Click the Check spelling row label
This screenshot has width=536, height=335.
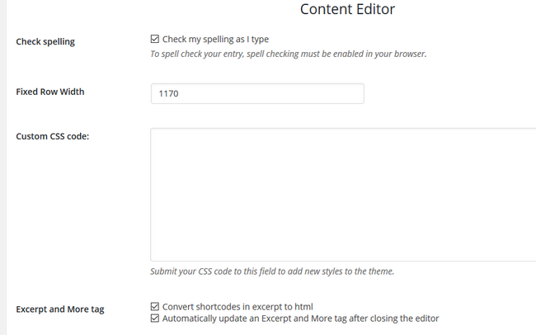45,42
